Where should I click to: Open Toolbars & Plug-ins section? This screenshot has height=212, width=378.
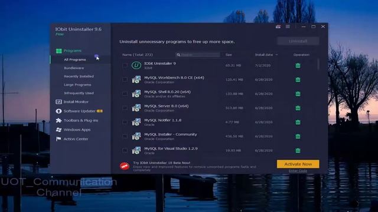click(81, 120)
